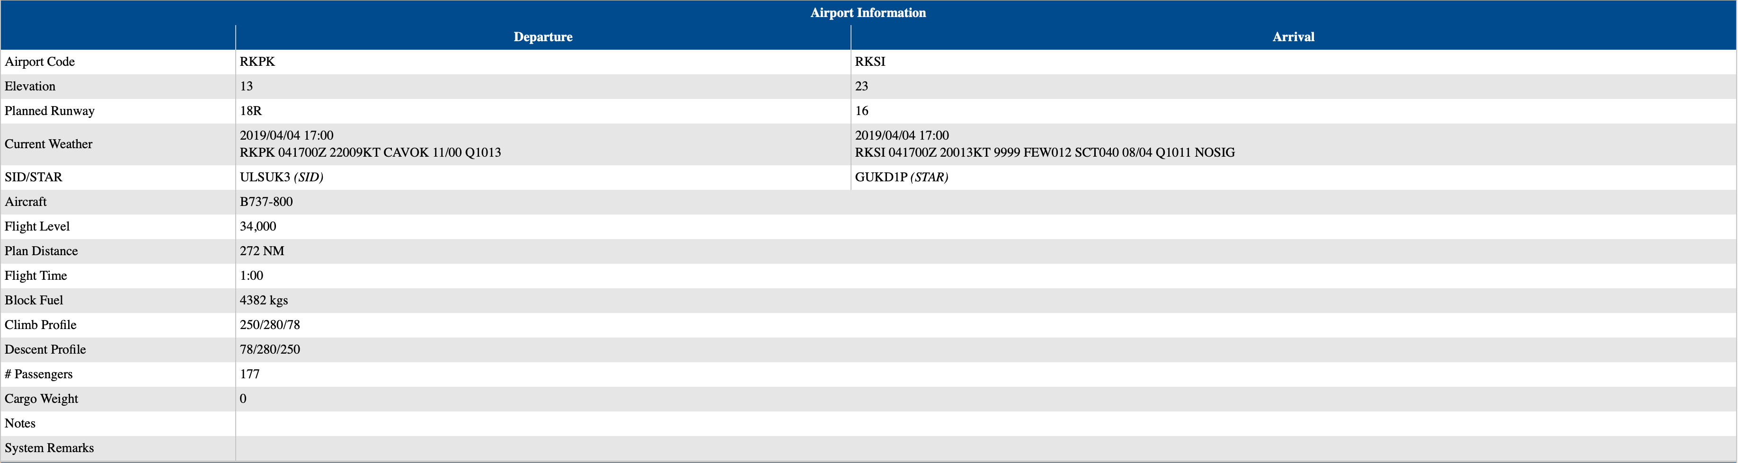
Task: Click the RKSI METAR weather text
Action: [x=1045, y=152]
